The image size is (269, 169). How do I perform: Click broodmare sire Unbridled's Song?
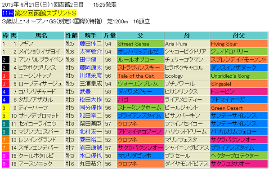click(239, 76)
